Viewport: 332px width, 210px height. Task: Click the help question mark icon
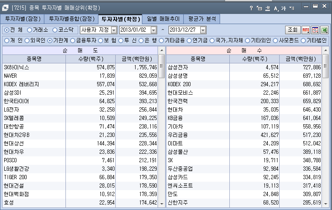click(x=251, y=8)
